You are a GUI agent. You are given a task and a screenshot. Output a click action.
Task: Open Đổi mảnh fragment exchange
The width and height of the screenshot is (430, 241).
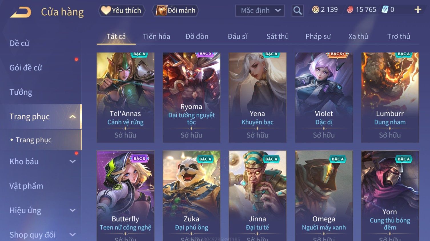176,11
